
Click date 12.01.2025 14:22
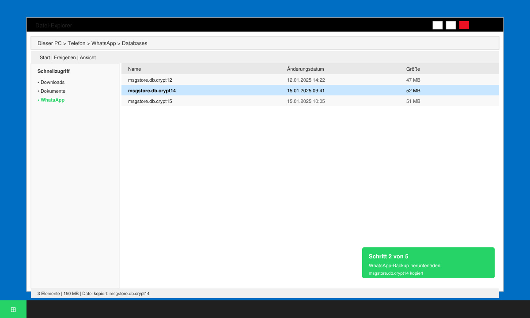(306, 80)
